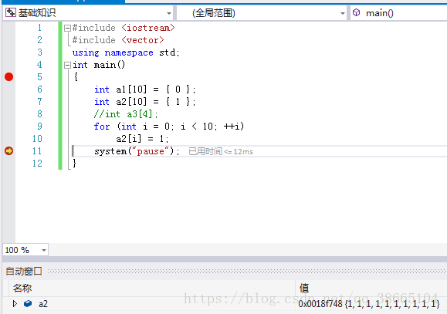The height and width of the screenshot is (314, 447).
Task: Click the int a2[10] declaration line
Action: point(145,102)
